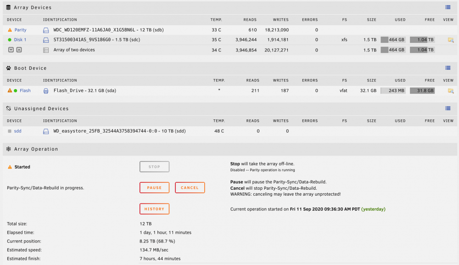Viewport: 459px width, 265px height.
Task: Expand rows with the up arrow toggle
Action: point(19,50)
